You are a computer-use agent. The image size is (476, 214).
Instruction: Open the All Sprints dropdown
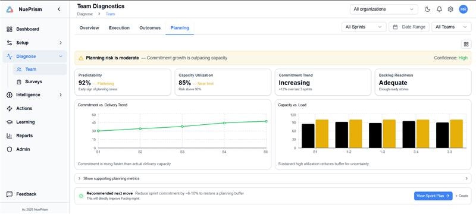click(x=364, y=27)
